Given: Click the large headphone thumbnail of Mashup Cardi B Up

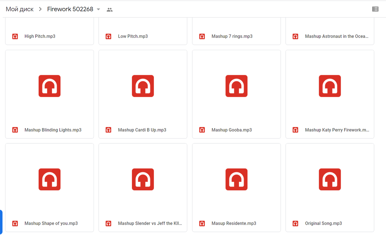Looking at the screenshot, I should 143,86.
